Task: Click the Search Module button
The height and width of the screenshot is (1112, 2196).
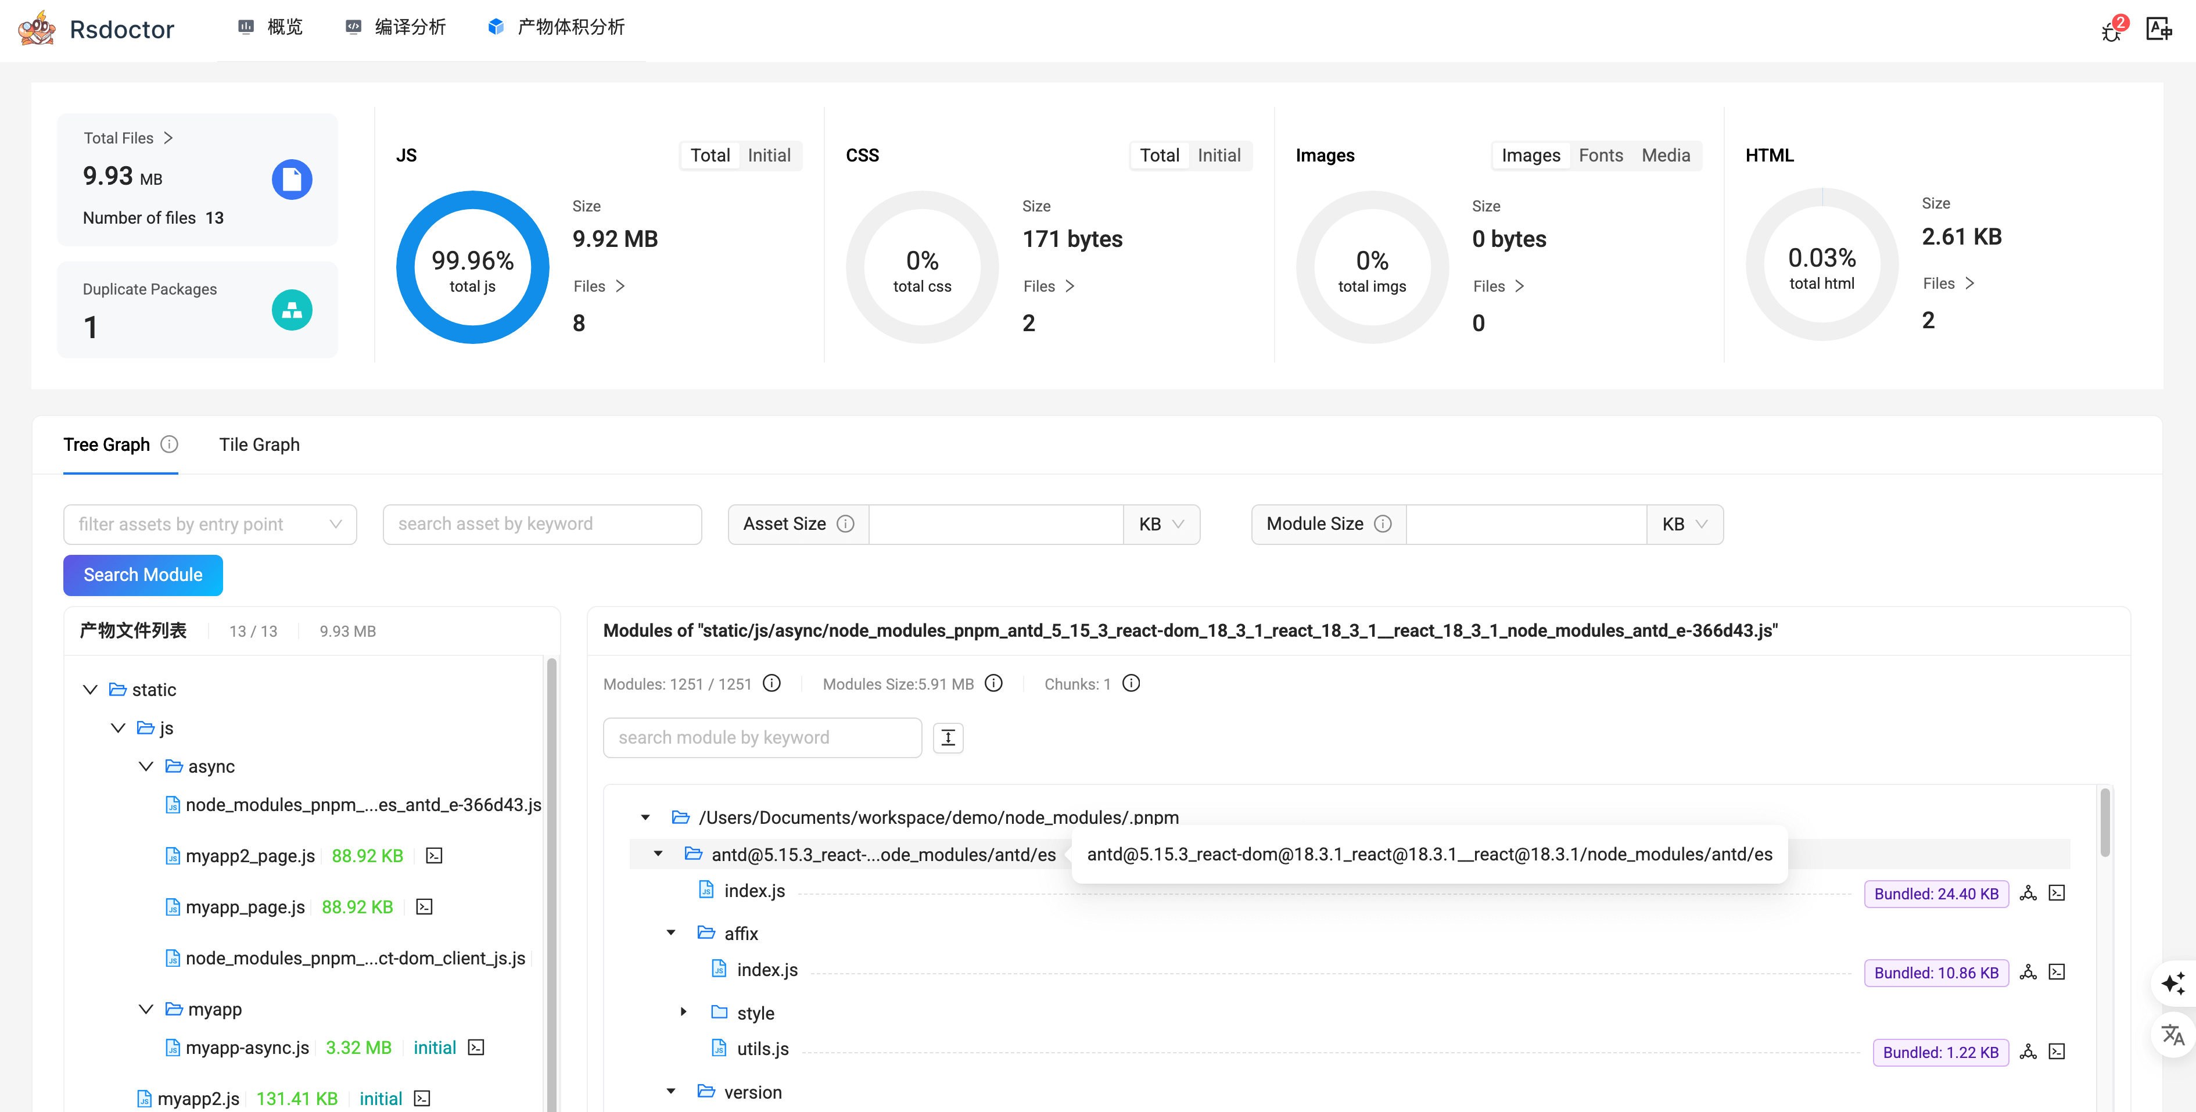Action: click(x=142, y=575)
